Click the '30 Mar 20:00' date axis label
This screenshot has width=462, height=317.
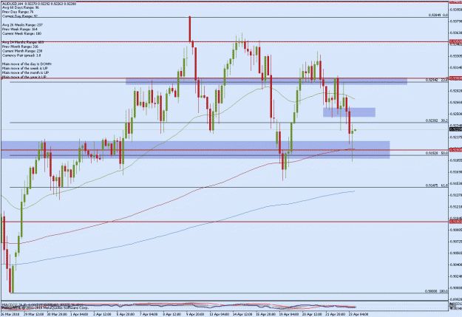tap(57, 314)
